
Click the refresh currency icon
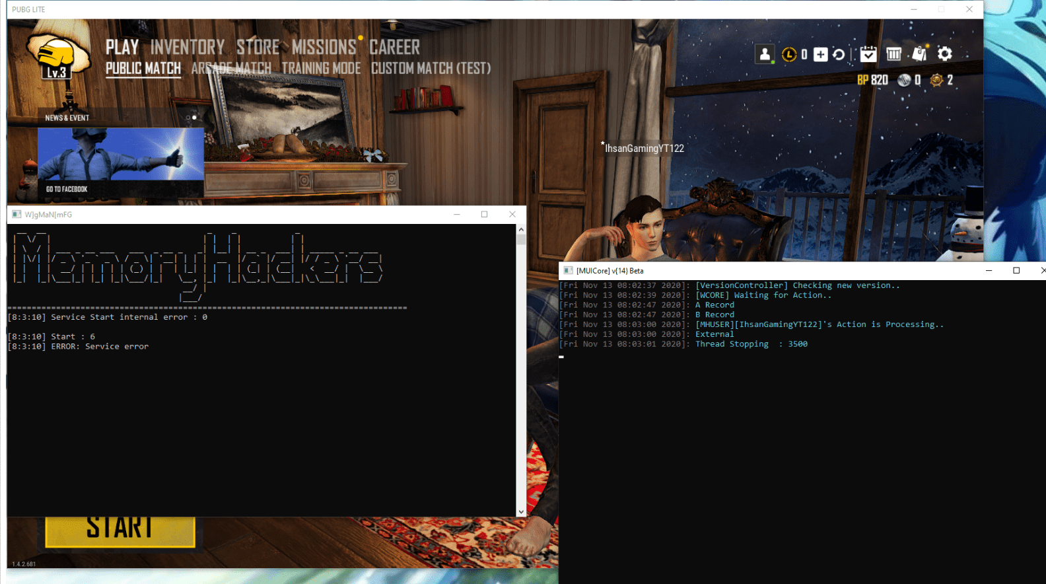pos(839,55)
